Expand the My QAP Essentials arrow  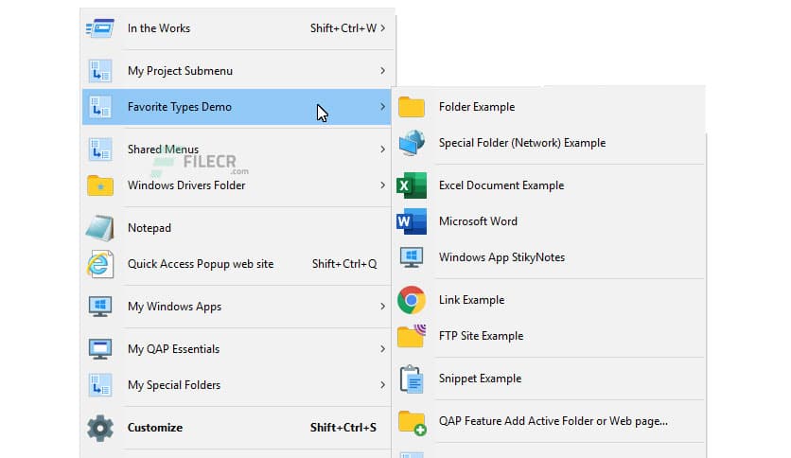383,348
